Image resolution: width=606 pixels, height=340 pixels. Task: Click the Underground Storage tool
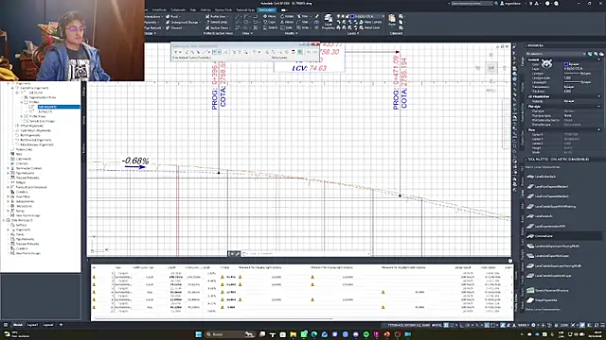pyautogui.click(x=182, y=23)
